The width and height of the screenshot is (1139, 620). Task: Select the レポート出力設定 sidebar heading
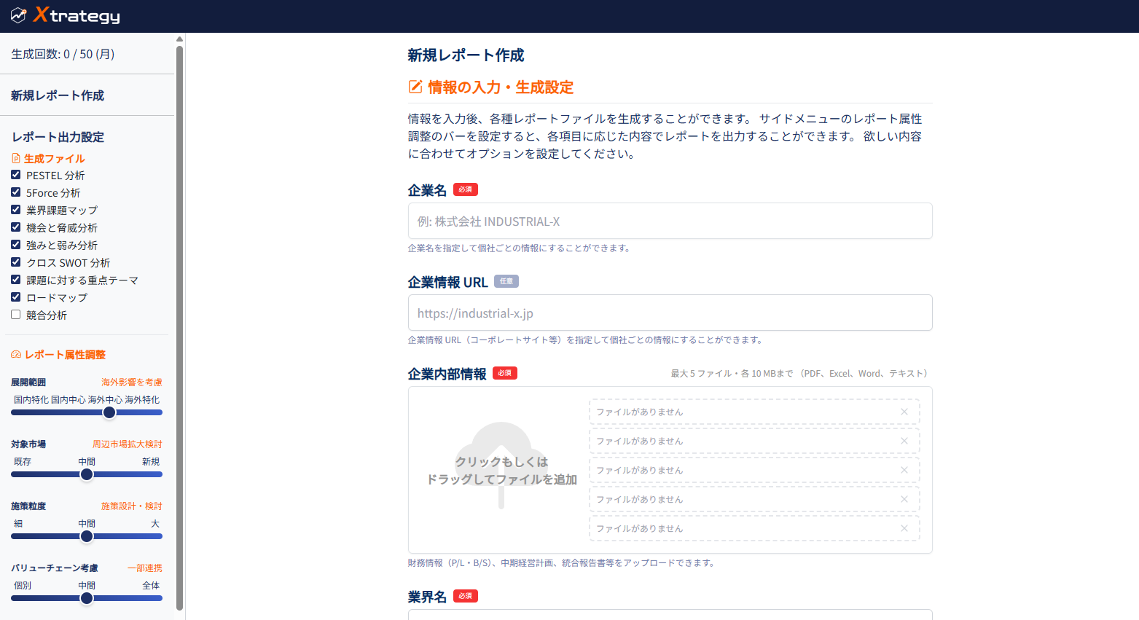click(58, 137)
